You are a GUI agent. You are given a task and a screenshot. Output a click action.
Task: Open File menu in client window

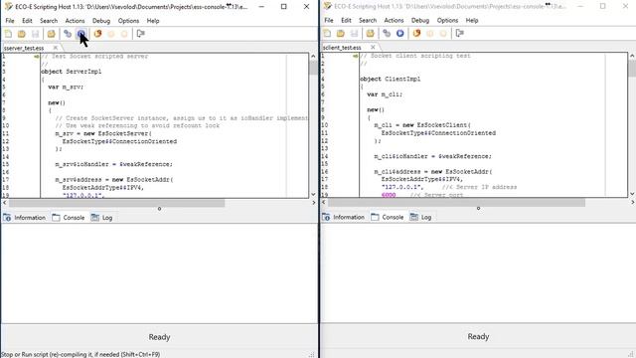[329, 20]
